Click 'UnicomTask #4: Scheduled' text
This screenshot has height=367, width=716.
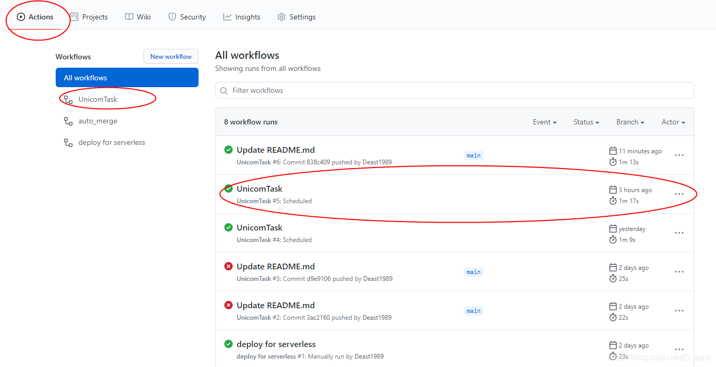coord(274,240)
